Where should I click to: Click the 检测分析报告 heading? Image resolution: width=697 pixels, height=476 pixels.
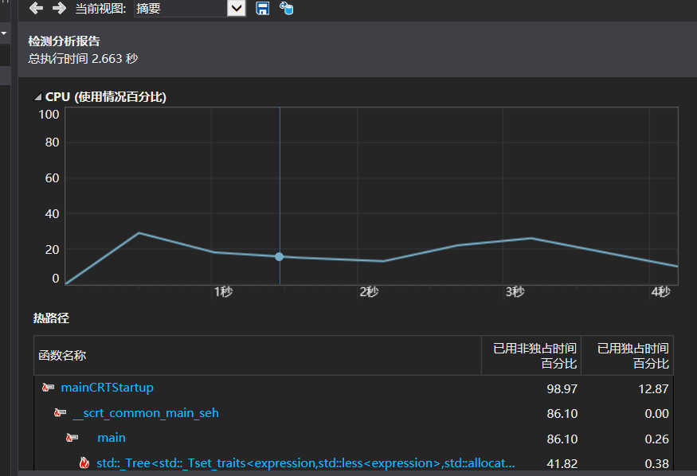tap(64, 41)
